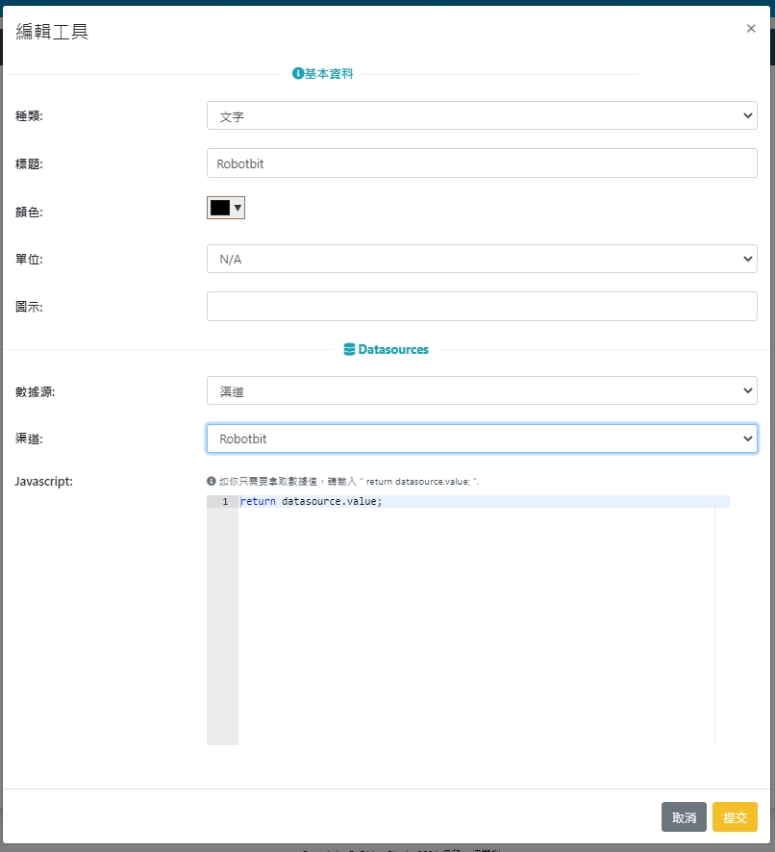Click the 標題 field label

(x=29, y=163)
